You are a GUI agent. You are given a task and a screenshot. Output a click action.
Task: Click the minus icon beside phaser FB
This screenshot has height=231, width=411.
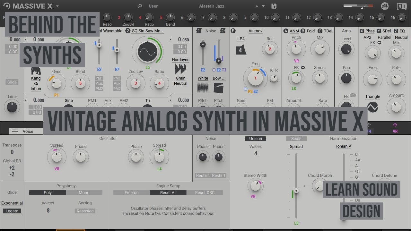[379, 42]
